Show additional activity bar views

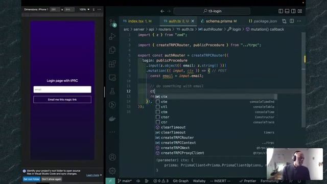click(x=112, y=132)
